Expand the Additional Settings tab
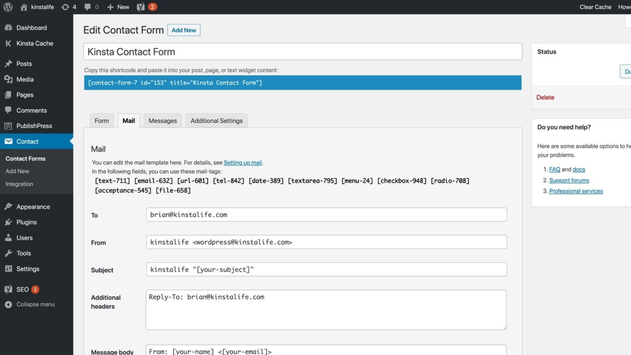The image size is (631, 355). 217,121
